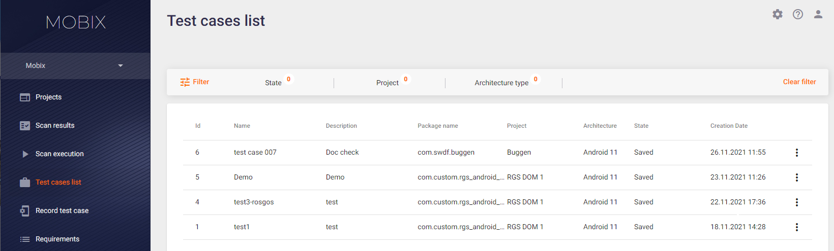Open the three-dot menu for test case 007

click(797, 153)
